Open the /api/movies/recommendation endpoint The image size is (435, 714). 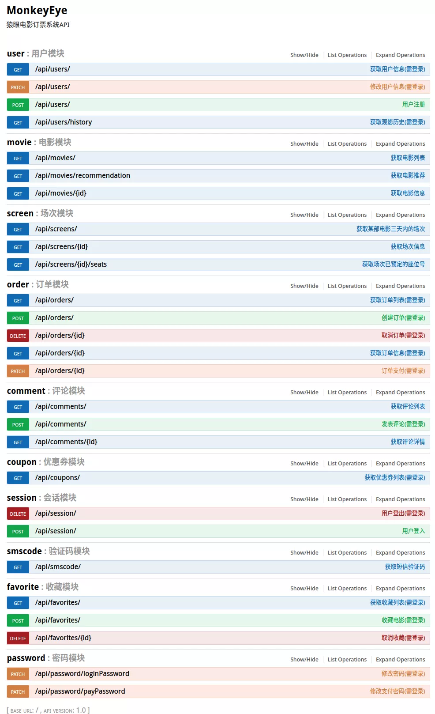[82, 176]
